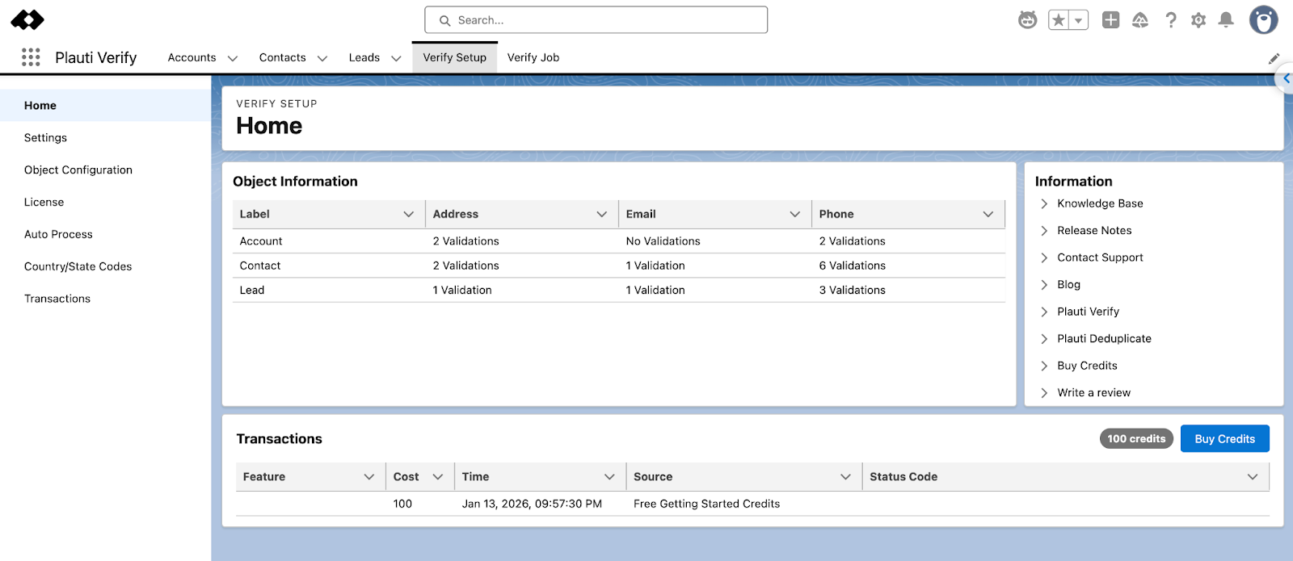Click the favorites star icon
Image resolution: width=1293 pixels, height=561 pixels.
[1058, 20]
